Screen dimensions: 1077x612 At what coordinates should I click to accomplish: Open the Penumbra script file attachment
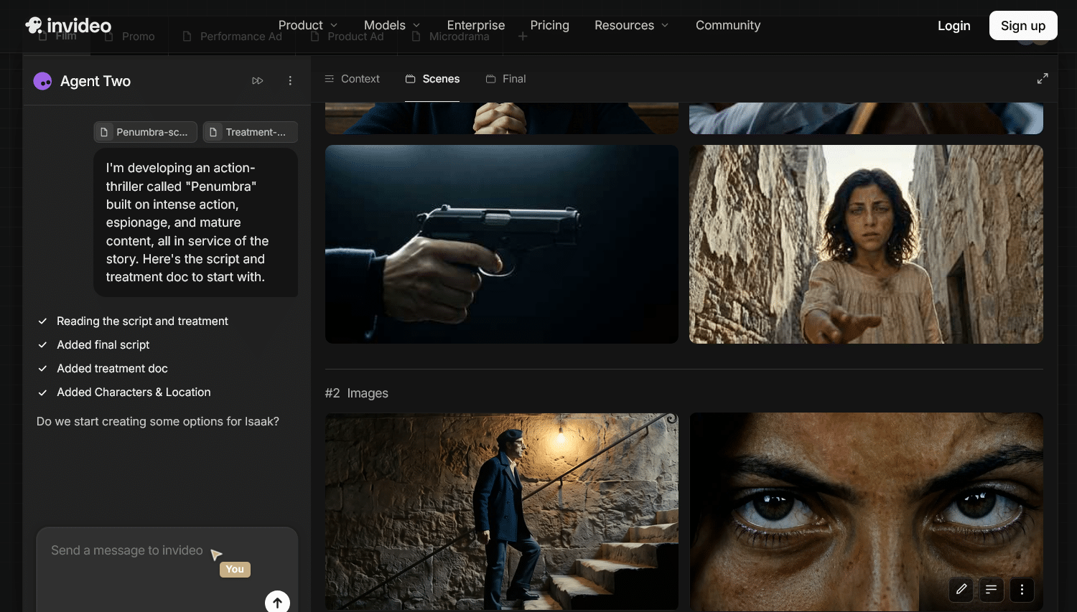[145, 132]
